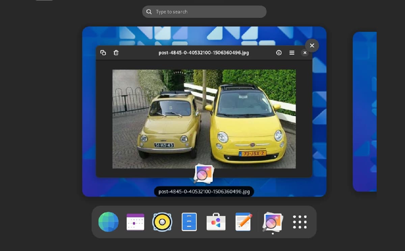Open the Rhythmbox speaker app in dock
Screen dimensions: 405x251
tap(162, 222)
